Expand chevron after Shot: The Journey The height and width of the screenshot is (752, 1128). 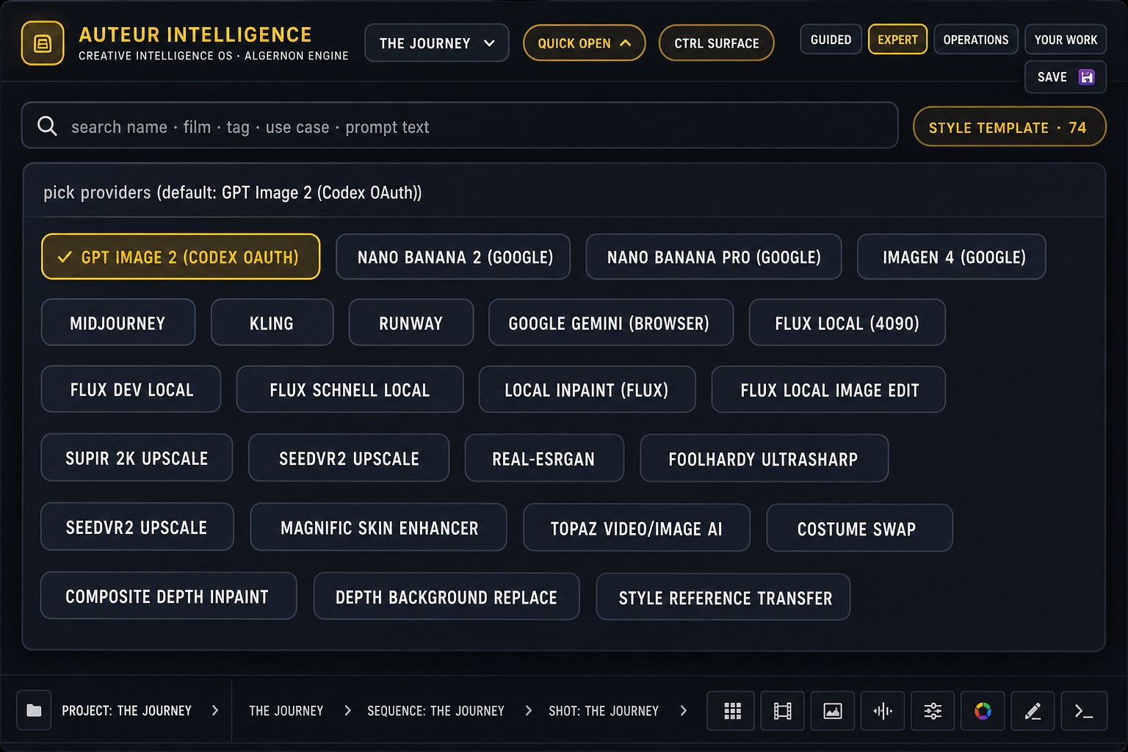(x=684, y=710)
